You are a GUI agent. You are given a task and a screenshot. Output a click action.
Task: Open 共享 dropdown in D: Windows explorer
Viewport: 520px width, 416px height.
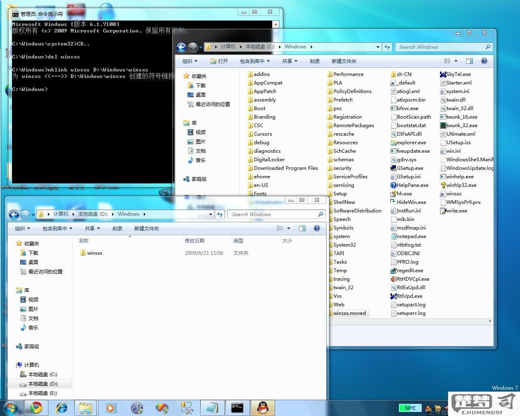92,229
